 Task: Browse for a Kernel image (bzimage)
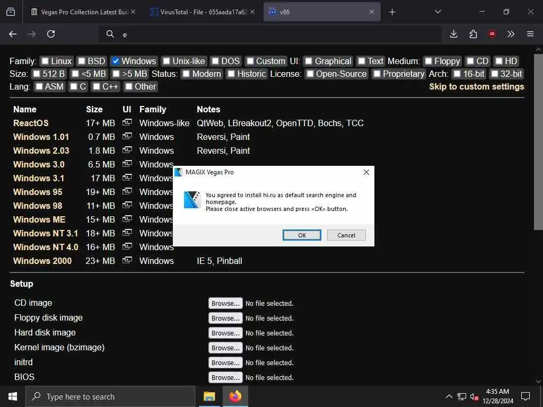pos(225,348)
